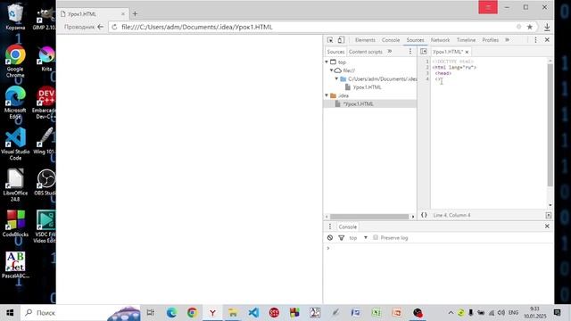This screenshot has height=321, width=571.
Task: Open PascalABC desktop shortcut
Action: (15, 265)
